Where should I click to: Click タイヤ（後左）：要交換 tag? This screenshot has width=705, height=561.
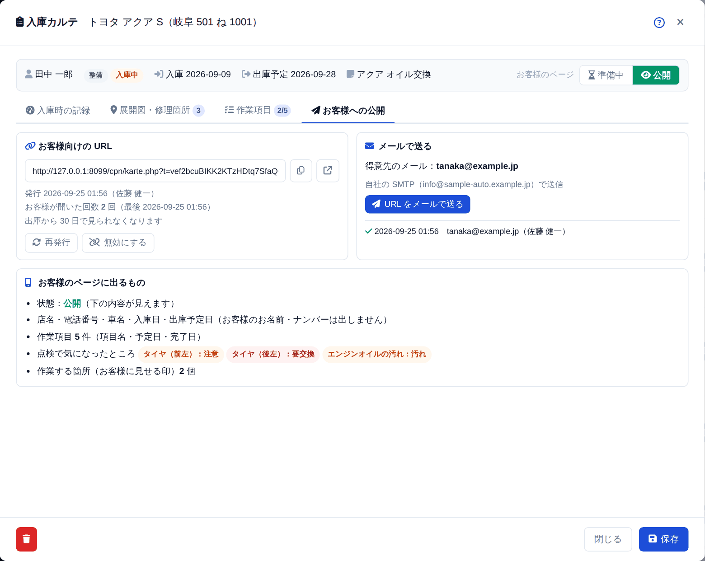pos(273,354)
